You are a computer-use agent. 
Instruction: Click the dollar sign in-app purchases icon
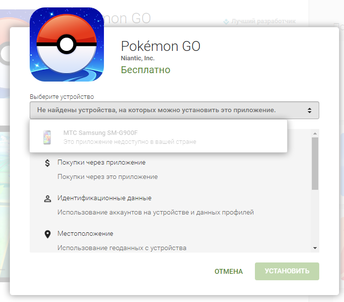[x=48, y=163]
